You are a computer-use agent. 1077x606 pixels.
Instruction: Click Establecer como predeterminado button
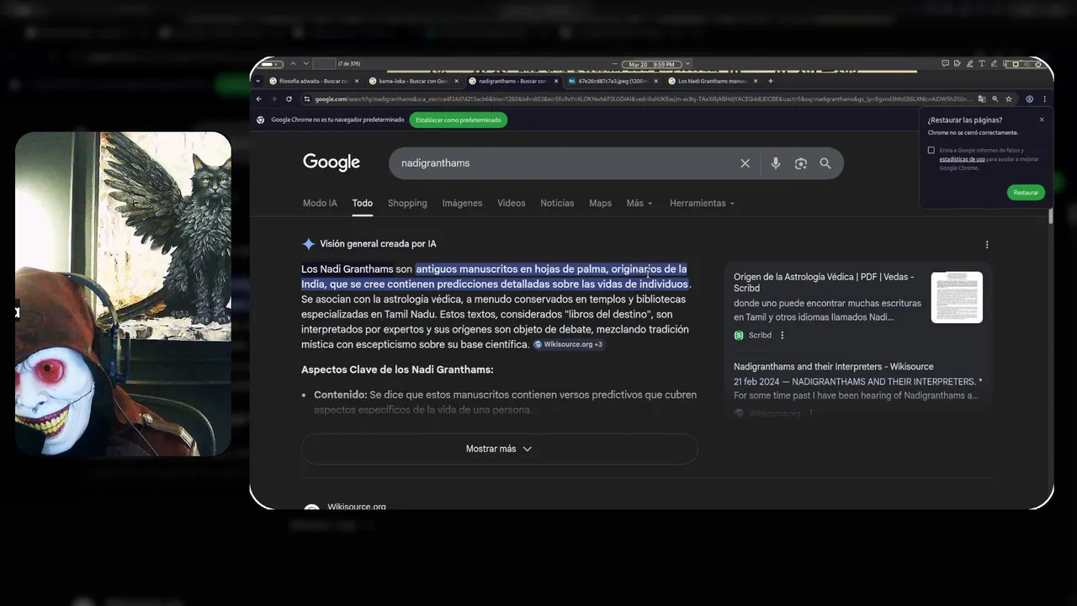coord(459,120)
